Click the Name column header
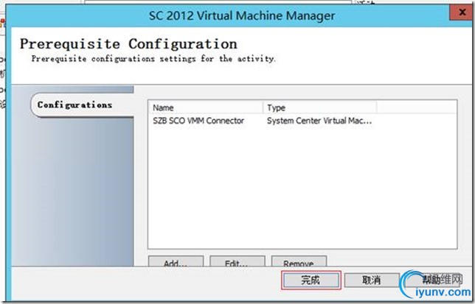The image size is (475, 304). 206,107
